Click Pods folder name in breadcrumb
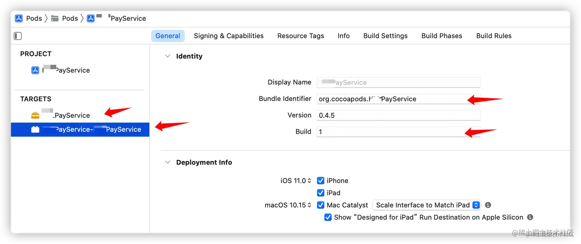Screen dimensions: 581x244 tap(70, 18)
